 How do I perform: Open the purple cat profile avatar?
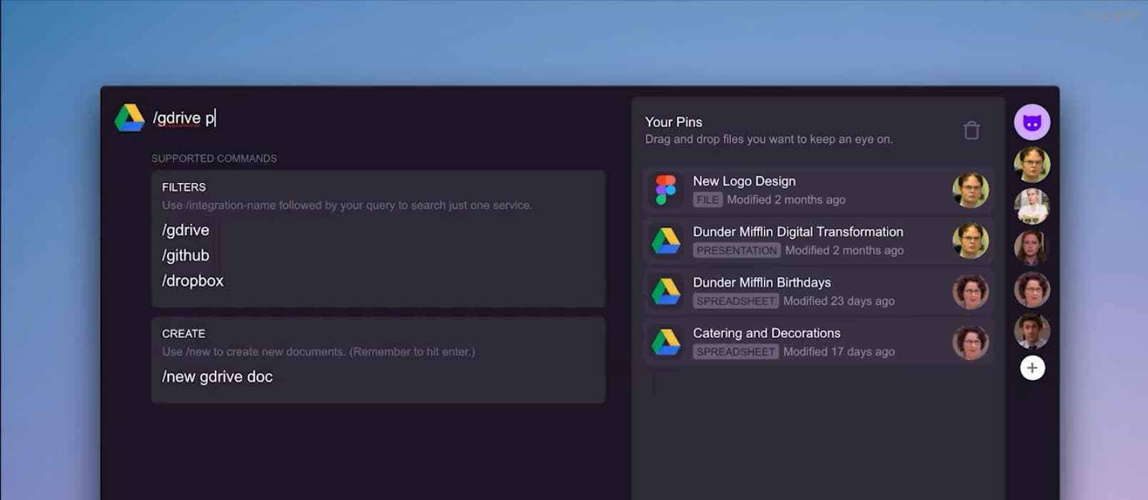(x=1032, y=122)
